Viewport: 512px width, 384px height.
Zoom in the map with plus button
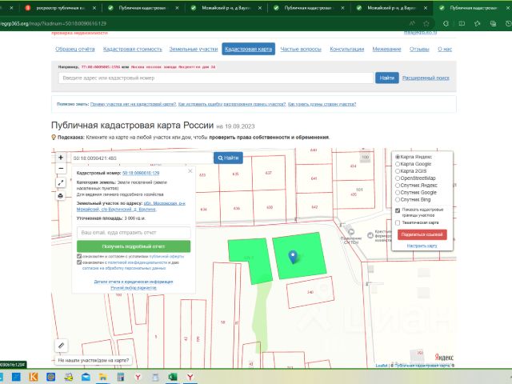coord(61,158)
